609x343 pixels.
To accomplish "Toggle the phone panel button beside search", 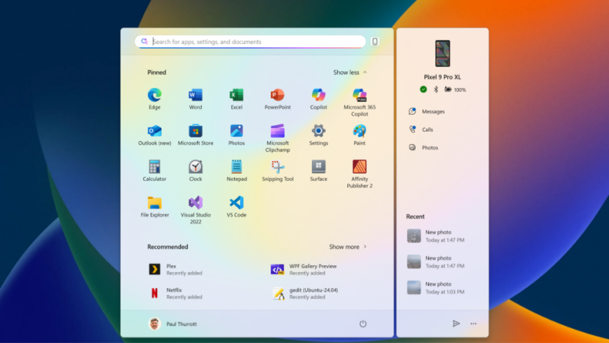I will tap(375, 41).
